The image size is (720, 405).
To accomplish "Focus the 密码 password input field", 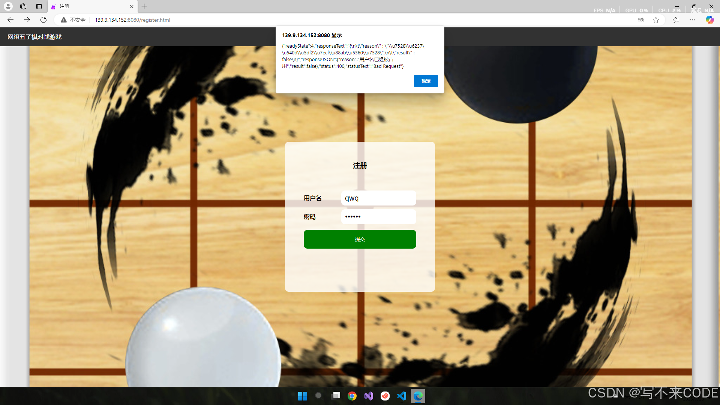I will coord(378,217).
